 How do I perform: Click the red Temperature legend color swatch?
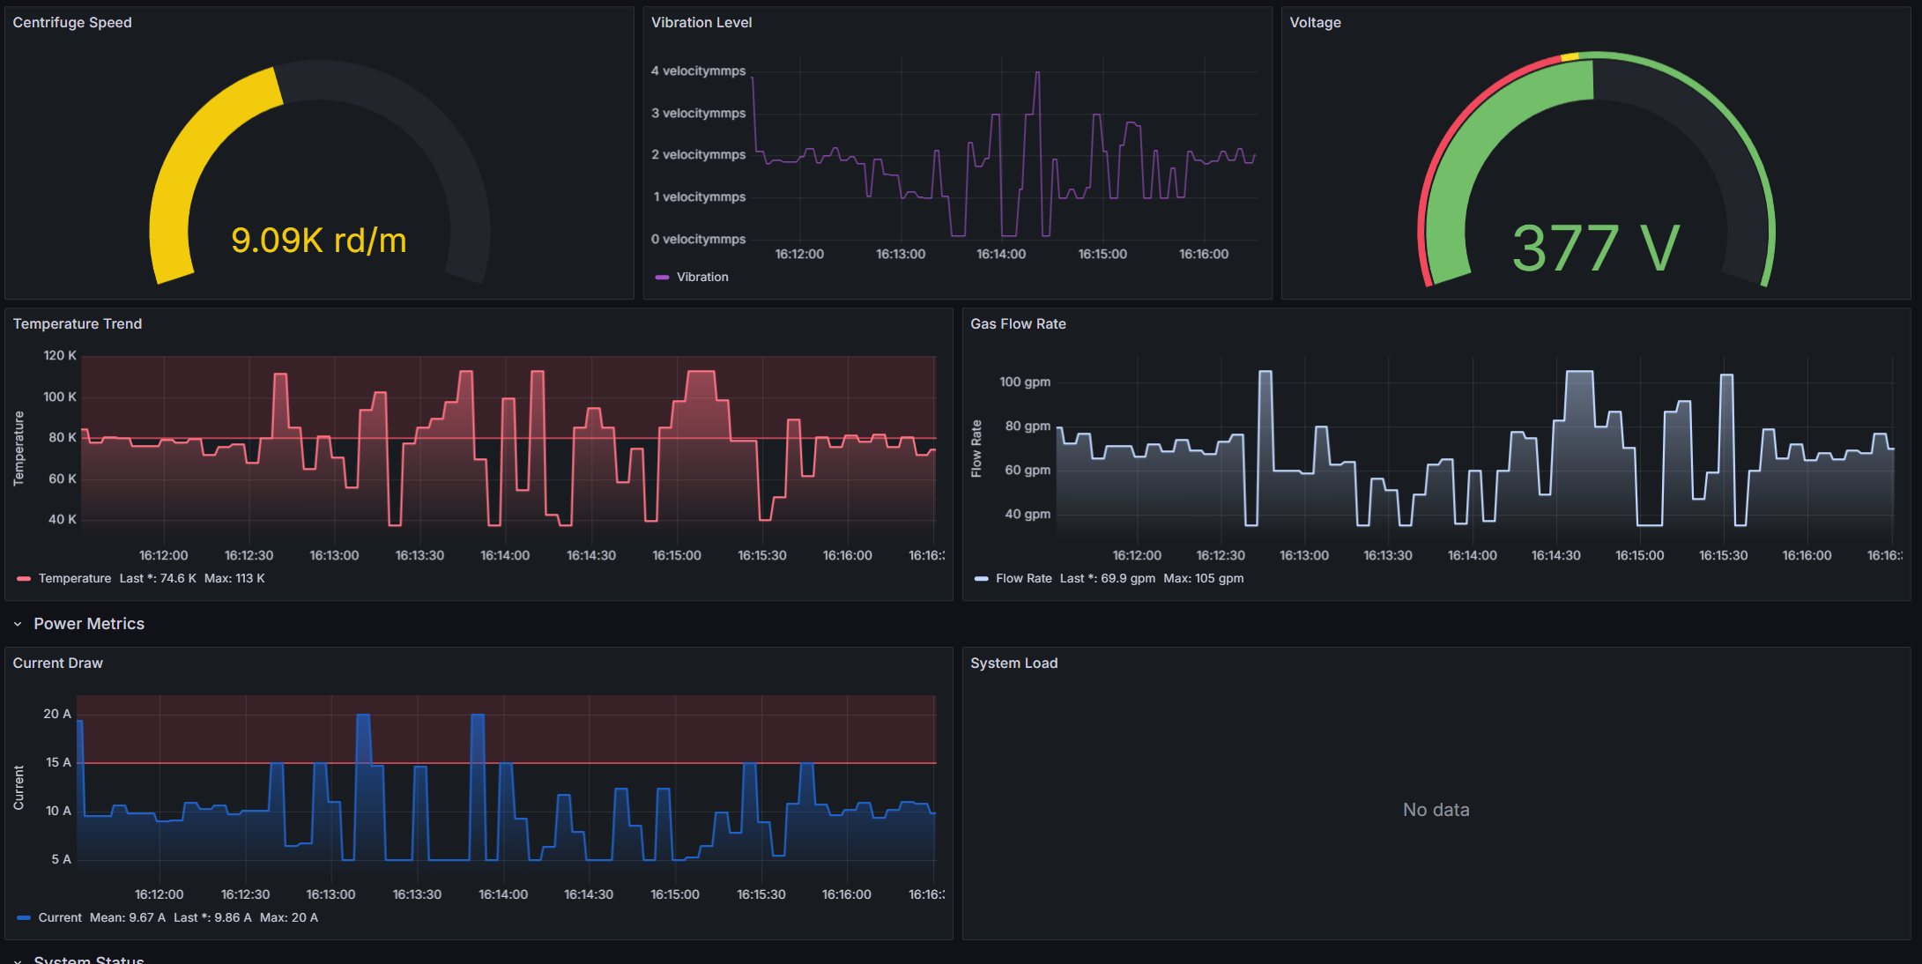point(24,578)
